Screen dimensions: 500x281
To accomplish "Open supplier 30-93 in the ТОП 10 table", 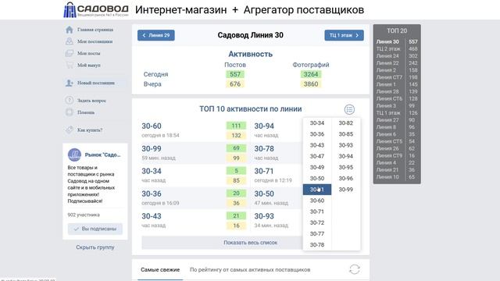I will (264, 216).
